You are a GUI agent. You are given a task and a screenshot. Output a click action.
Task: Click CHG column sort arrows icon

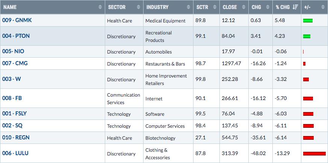tap(268, 7)
